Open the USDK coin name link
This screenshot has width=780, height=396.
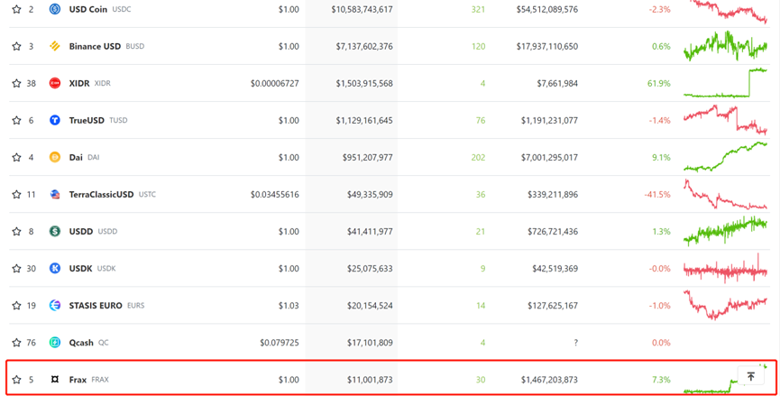[80, 269]
